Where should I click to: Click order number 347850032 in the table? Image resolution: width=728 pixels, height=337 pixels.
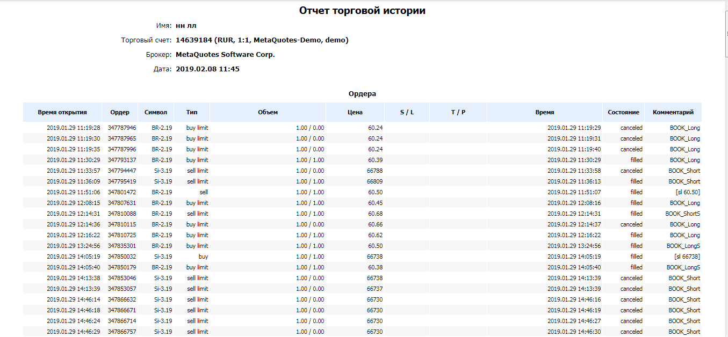(122, 257)
